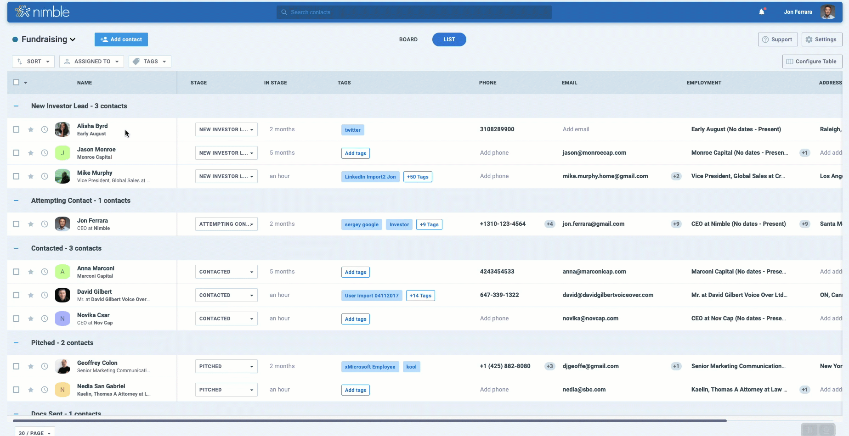Collapse the New Investor Lead group
This screenshot has width=849, height=436.
pyautogui.click(x=16, y=106)
